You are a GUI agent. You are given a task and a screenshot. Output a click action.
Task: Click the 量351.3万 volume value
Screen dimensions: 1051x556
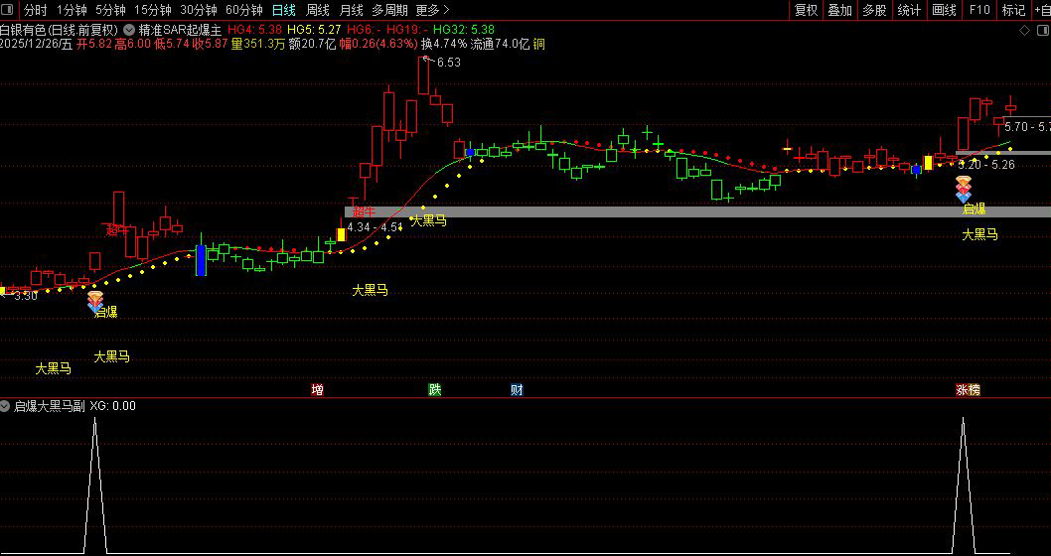click(x=258, y=45)
